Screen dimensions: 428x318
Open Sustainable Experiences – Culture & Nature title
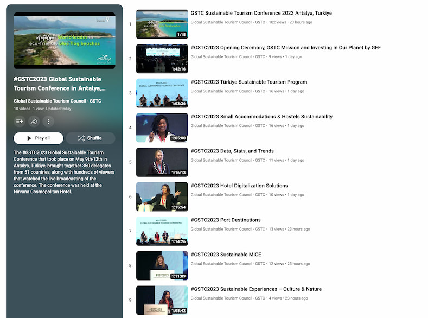(x=256, y=289)
